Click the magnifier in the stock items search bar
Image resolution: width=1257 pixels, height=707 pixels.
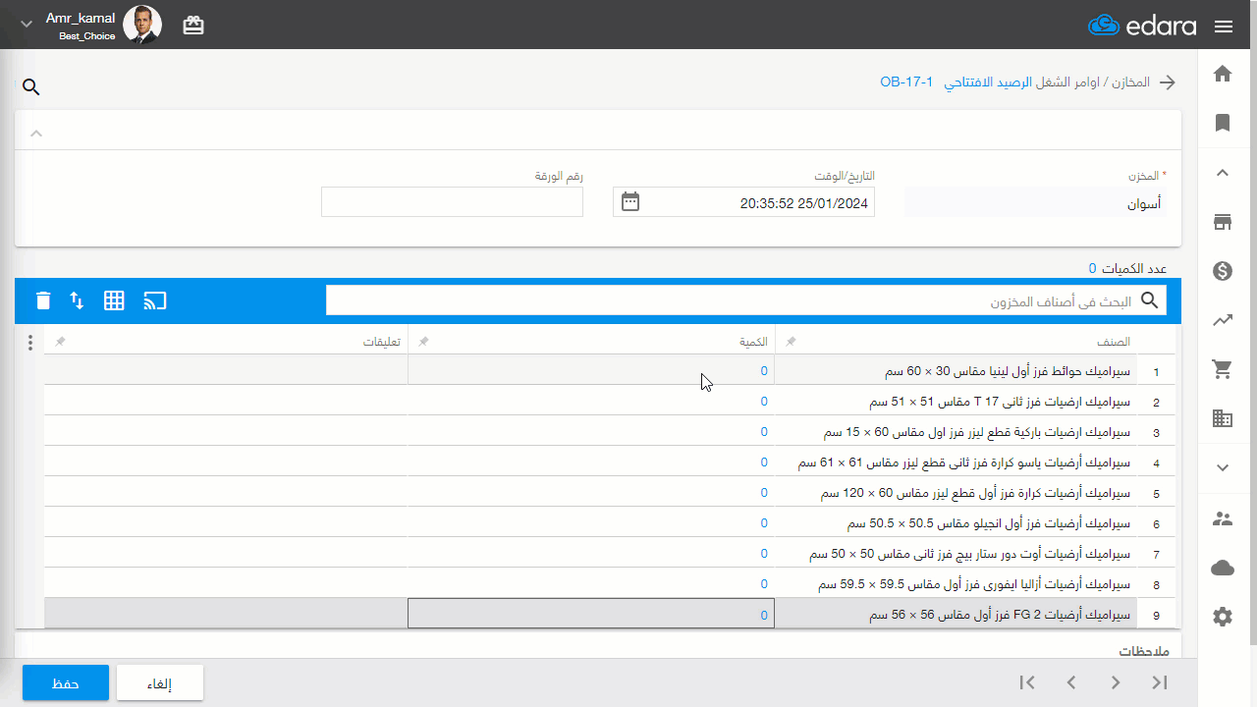tap(1150, 300)
